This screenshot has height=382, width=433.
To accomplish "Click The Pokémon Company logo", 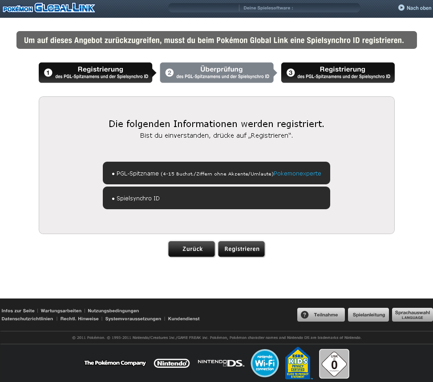I will [x=115, y=363].
